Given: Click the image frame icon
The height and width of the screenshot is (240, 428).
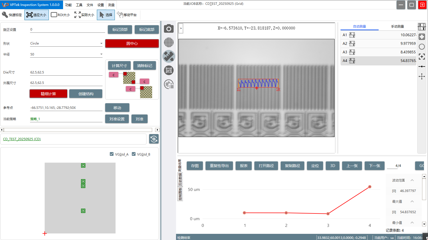Looking at the screenshot, I should (x=169, y=71).
